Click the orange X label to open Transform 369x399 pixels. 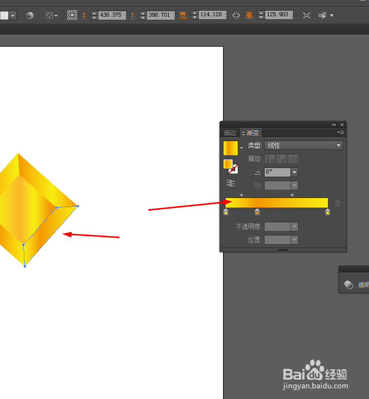click(85, 16)
